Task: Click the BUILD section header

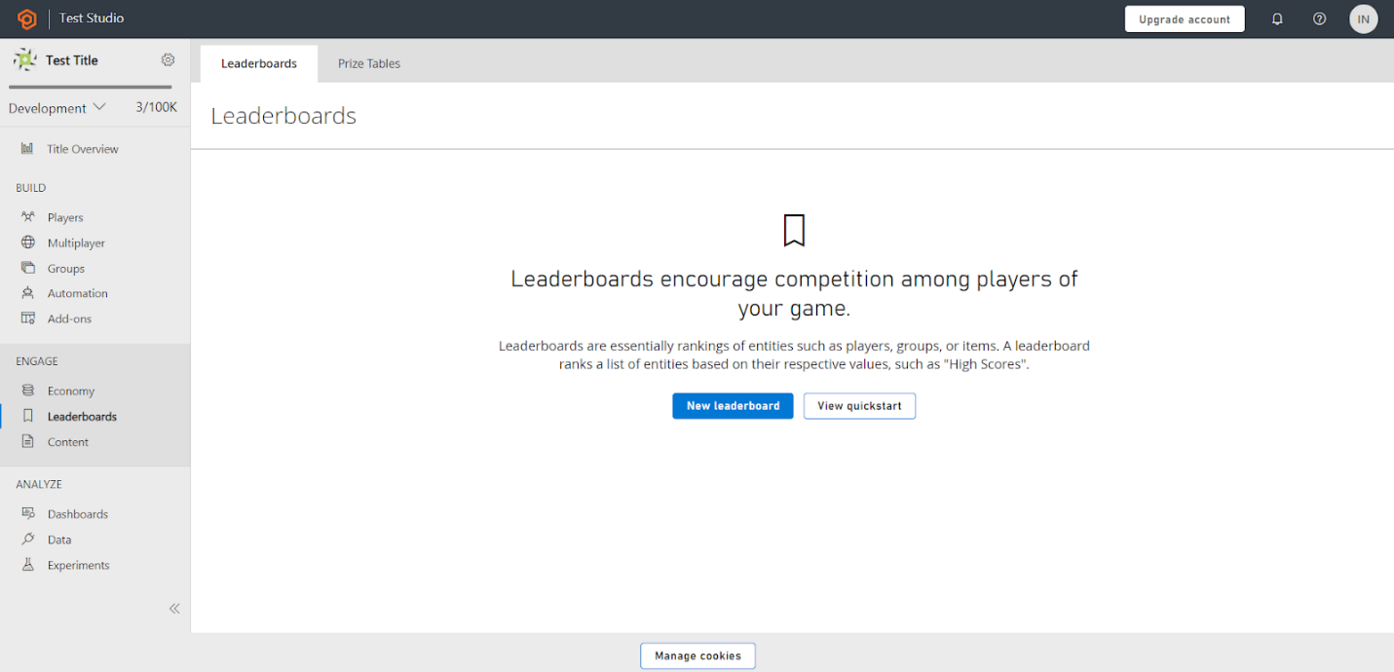Action: [x=31, y=188]
